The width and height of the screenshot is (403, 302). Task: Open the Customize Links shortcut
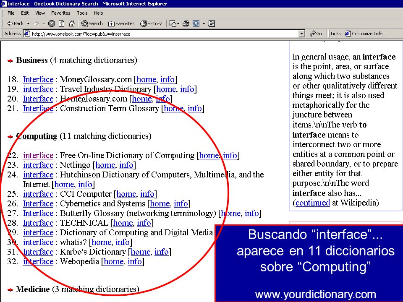(364, 34)
